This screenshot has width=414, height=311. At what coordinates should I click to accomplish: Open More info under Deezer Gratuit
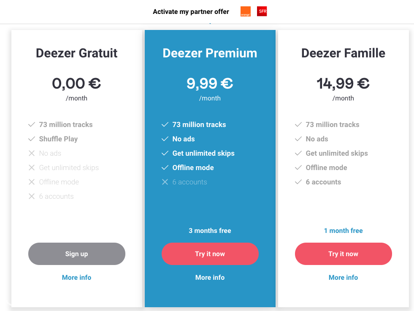pos(76,278)
